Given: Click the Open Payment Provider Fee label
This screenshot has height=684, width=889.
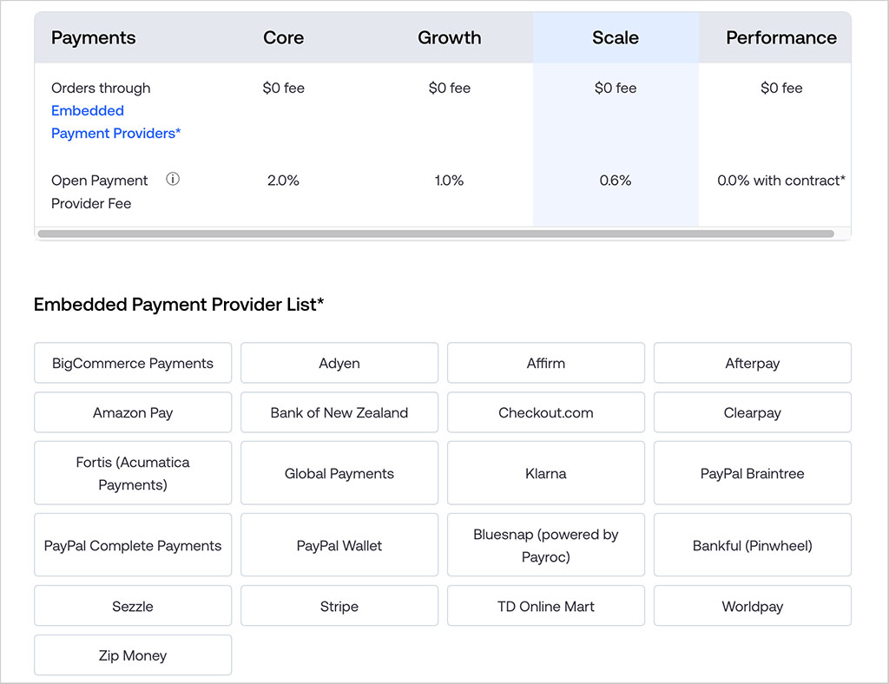Looking at the screenshot, I should point(99,192).
